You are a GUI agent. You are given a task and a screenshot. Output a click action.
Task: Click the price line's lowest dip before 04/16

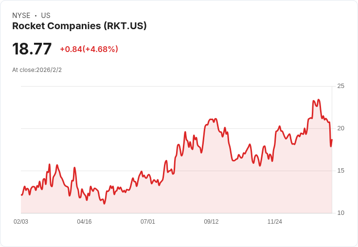click(79, 197)
